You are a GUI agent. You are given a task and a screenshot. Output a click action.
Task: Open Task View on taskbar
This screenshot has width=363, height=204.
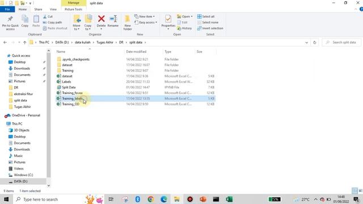pyautogui.click(x=111, y=199)
